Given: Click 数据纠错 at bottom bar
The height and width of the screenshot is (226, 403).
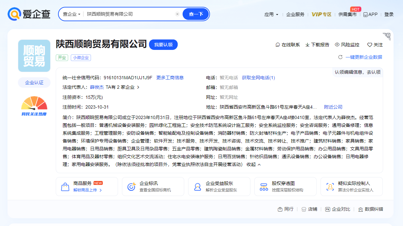Looking at the screenshot, I should [370, 209].
